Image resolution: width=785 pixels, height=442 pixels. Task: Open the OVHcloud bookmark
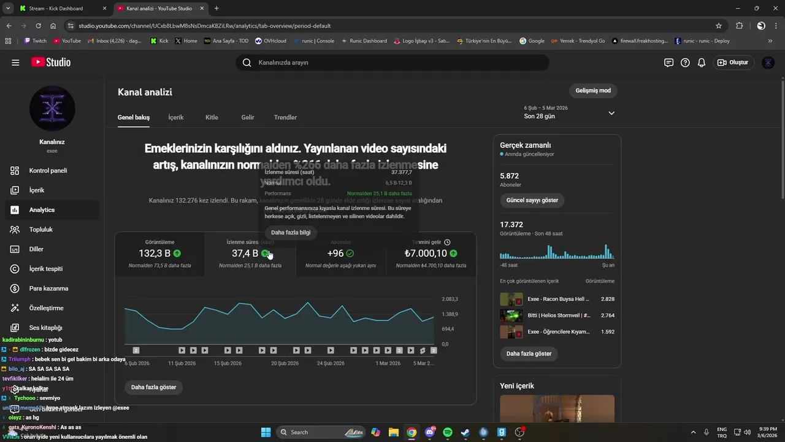[270, 41]
